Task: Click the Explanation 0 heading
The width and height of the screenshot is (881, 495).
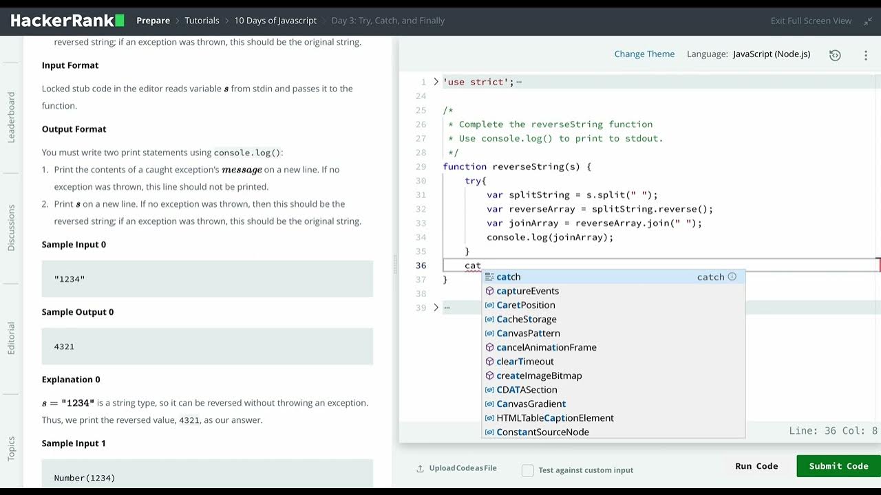Action: tap(71, 379)
